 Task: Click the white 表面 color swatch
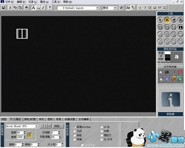coord(167,53)
